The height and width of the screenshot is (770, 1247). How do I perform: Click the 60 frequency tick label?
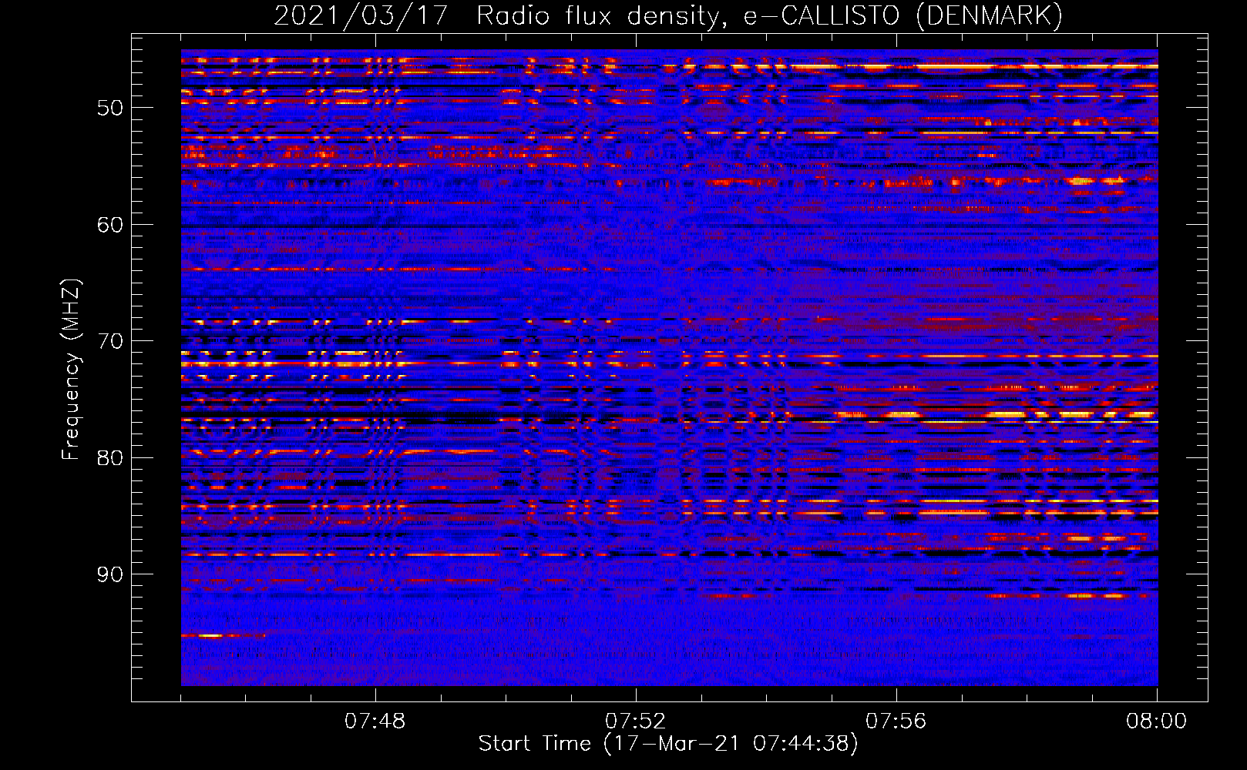pyautogui.click(x=110, y=225)
